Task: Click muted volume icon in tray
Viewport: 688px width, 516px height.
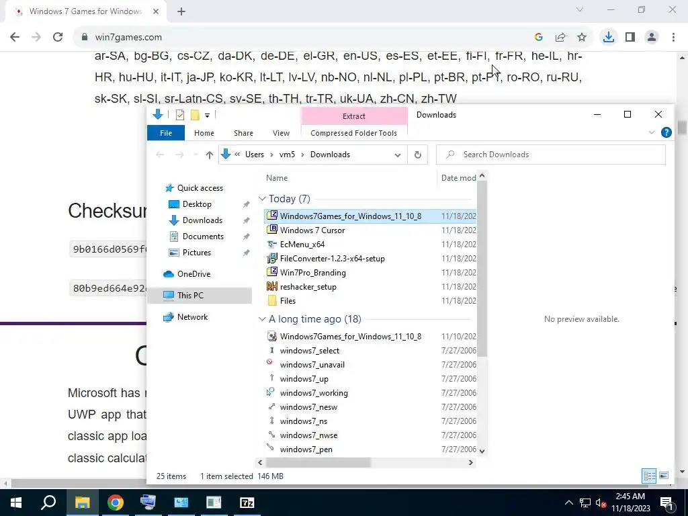Action: 600,503
